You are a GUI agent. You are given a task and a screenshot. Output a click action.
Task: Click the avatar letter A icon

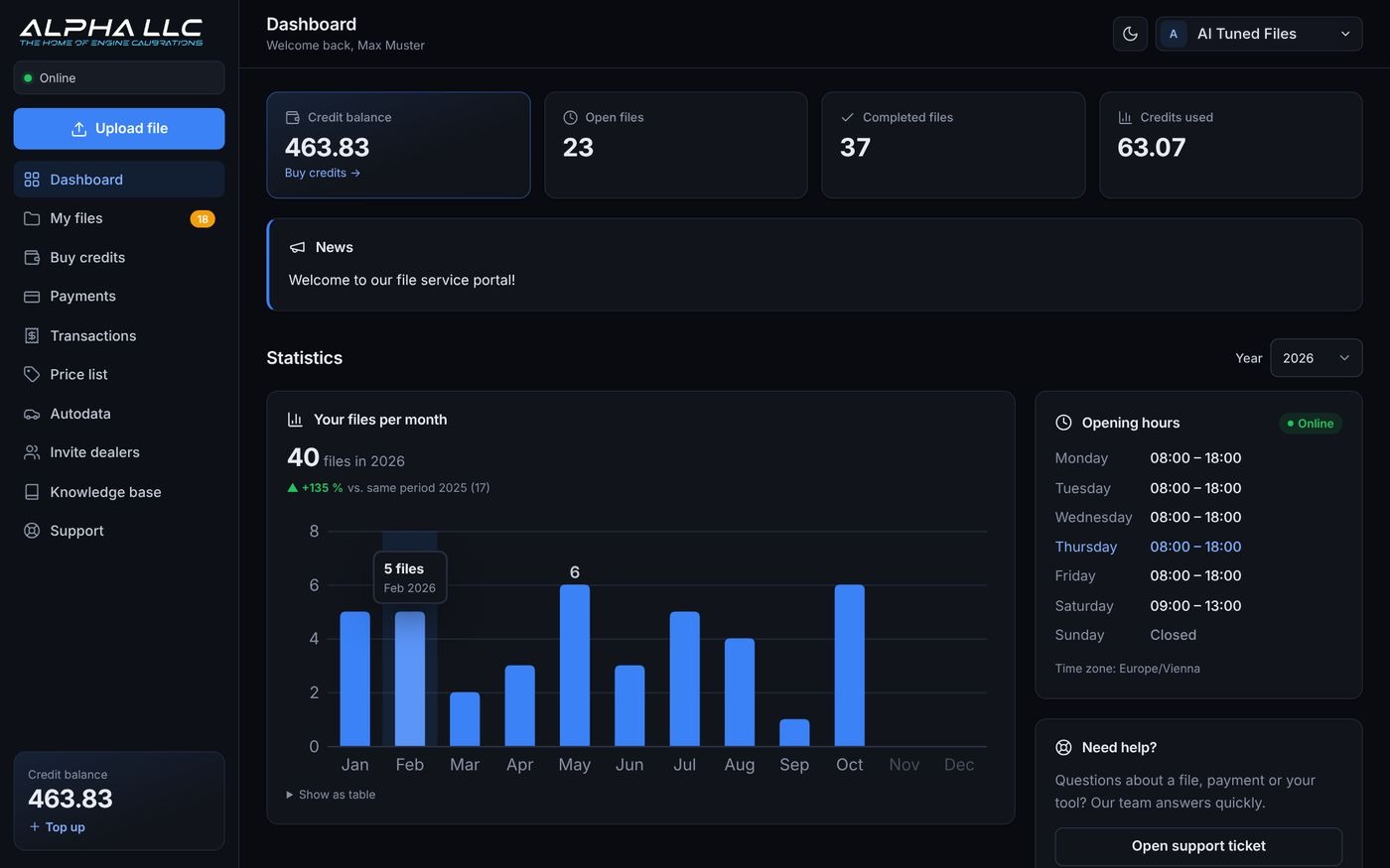click(1174, 34)
